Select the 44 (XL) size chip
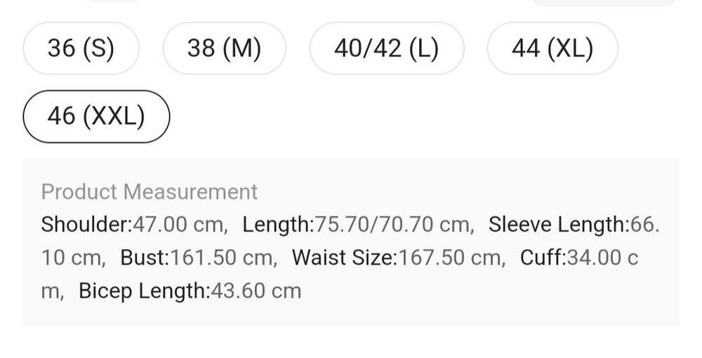The width and height of the screenshot is (702, 358). point(552,48)
